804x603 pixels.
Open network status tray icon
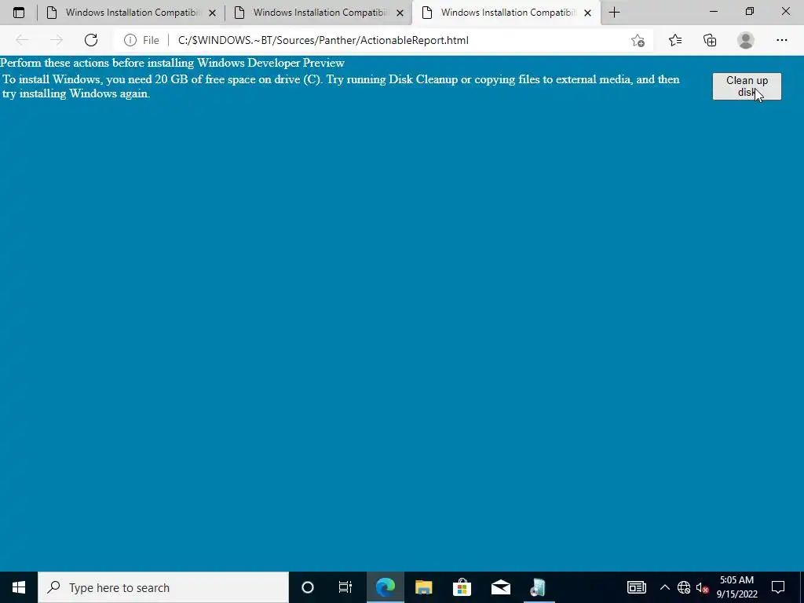click(684, 587)
